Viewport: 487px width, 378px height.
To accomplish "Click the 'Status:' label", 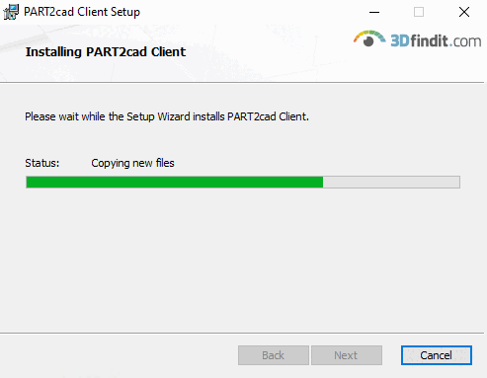I will [x=42, y=163].
